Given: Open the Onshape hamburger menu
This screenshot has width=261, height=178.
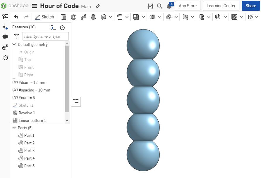Looking at the screenshot, I should (34, 6).
